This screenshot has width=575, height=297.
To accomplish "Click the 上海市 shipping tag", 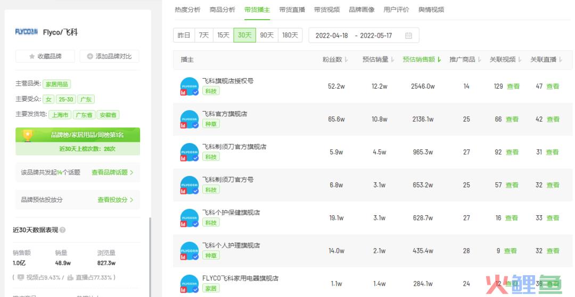I will (x=60, y=115).
